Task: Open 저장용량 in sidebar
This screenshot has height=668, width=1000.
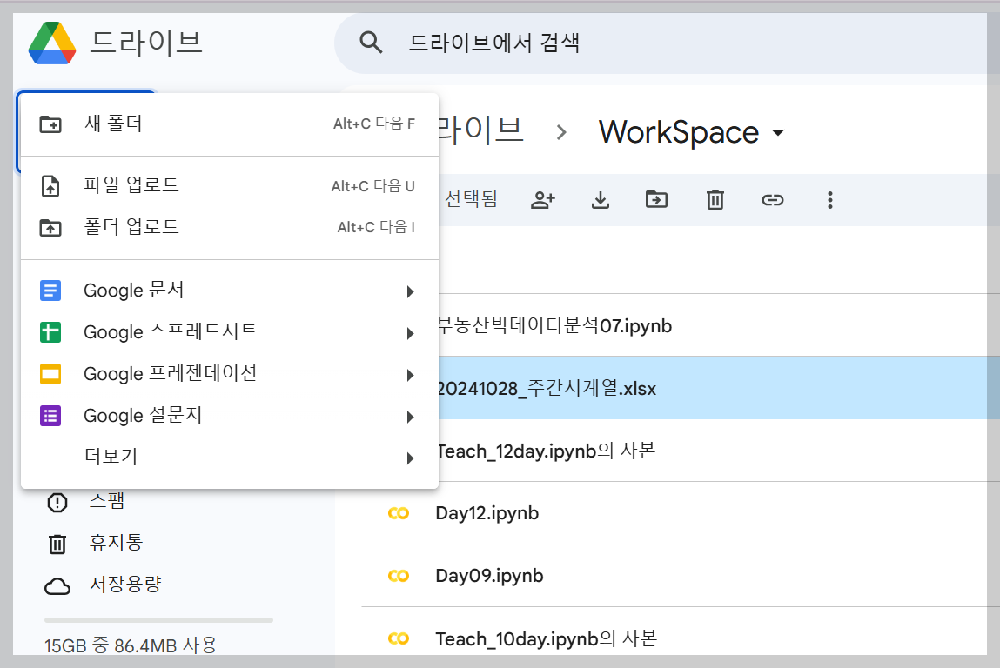Action: [125, 584]
